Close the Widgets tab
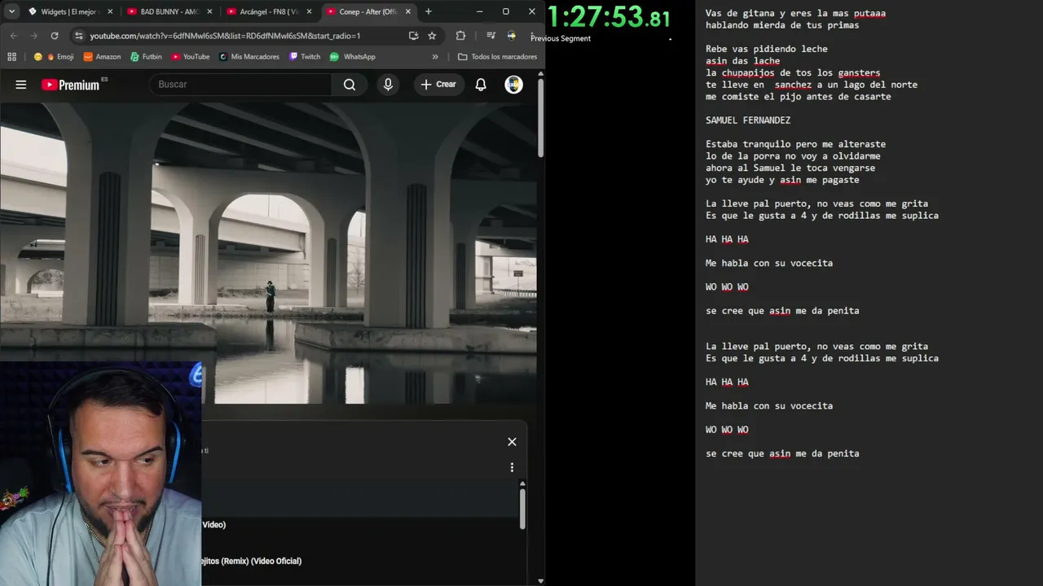Image resolution: width=1043 pixels, height=586 pixels. coord(110,11)
